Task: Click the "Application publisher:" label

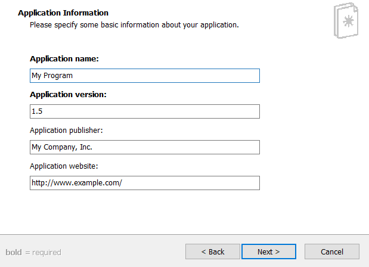Action: coord(66,130)
